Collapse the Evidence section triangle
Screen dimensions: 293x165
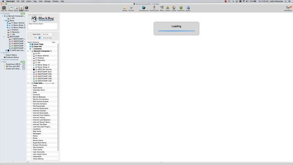point(1,14)
